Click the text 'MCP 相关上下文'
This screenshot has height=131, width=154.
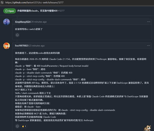click(x=23, y=90)
